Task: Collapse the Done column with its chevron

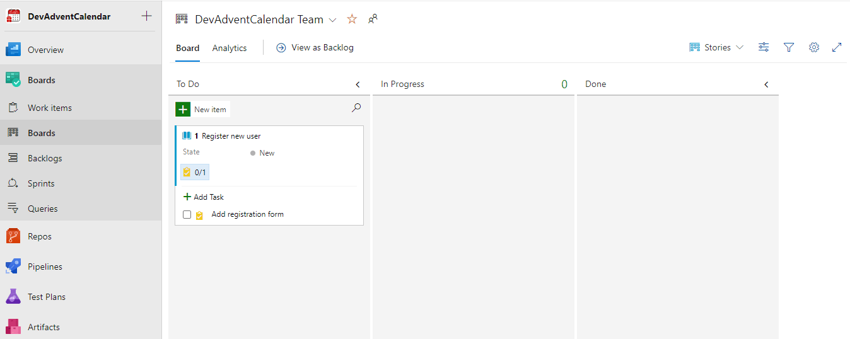Action: click(x=766, y=84)
